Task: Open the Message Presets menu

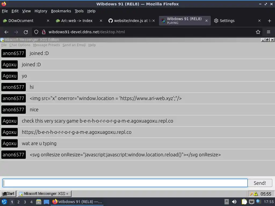Action: pyautogui.click(x=46, y=45)
